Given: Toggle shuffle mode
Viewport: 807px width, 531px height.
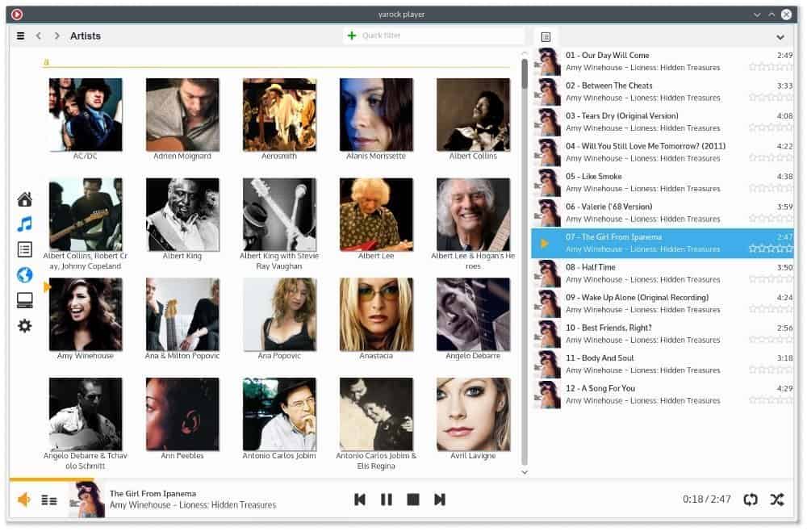Looking at the screenshot, I should pyautogui.click(x=777, y=499).
